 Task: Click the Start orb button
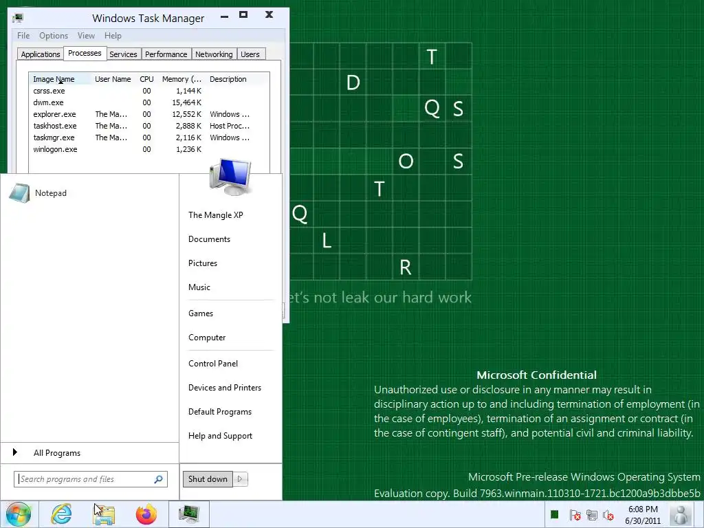click(x=18, y=514)
